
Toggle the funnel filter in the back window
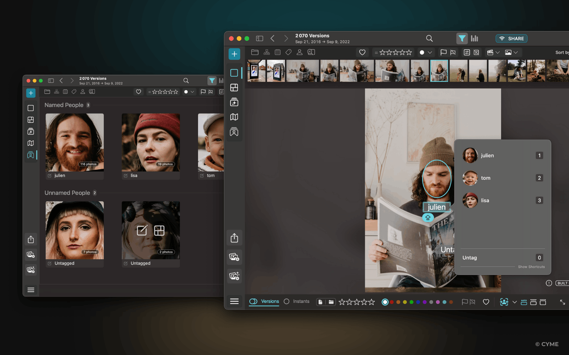[x=212, y=81]
